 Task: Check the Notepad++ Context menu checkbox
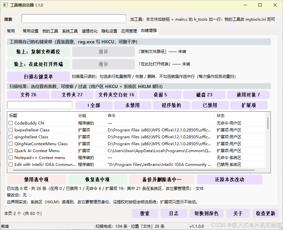point(11,157)
